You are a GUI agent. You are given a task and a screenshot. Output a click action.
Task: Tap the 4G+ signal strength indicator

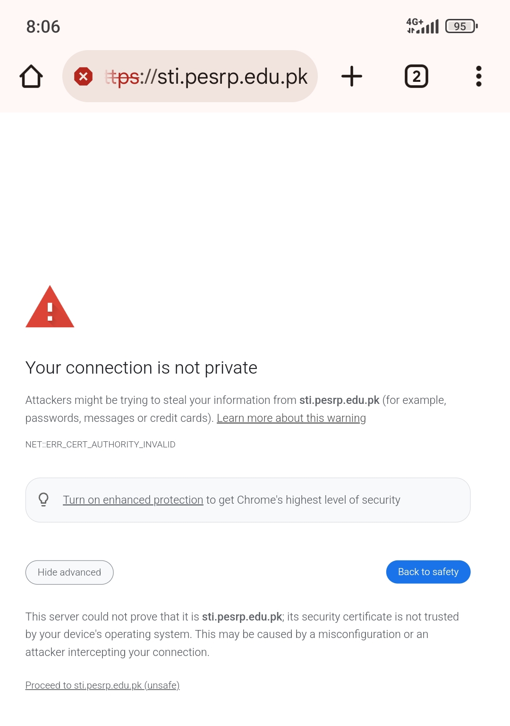423,26
